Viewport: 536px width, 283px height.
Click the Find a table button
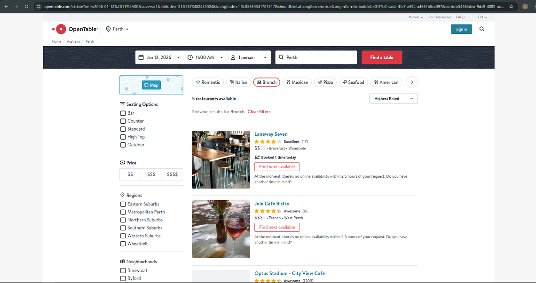382,57
